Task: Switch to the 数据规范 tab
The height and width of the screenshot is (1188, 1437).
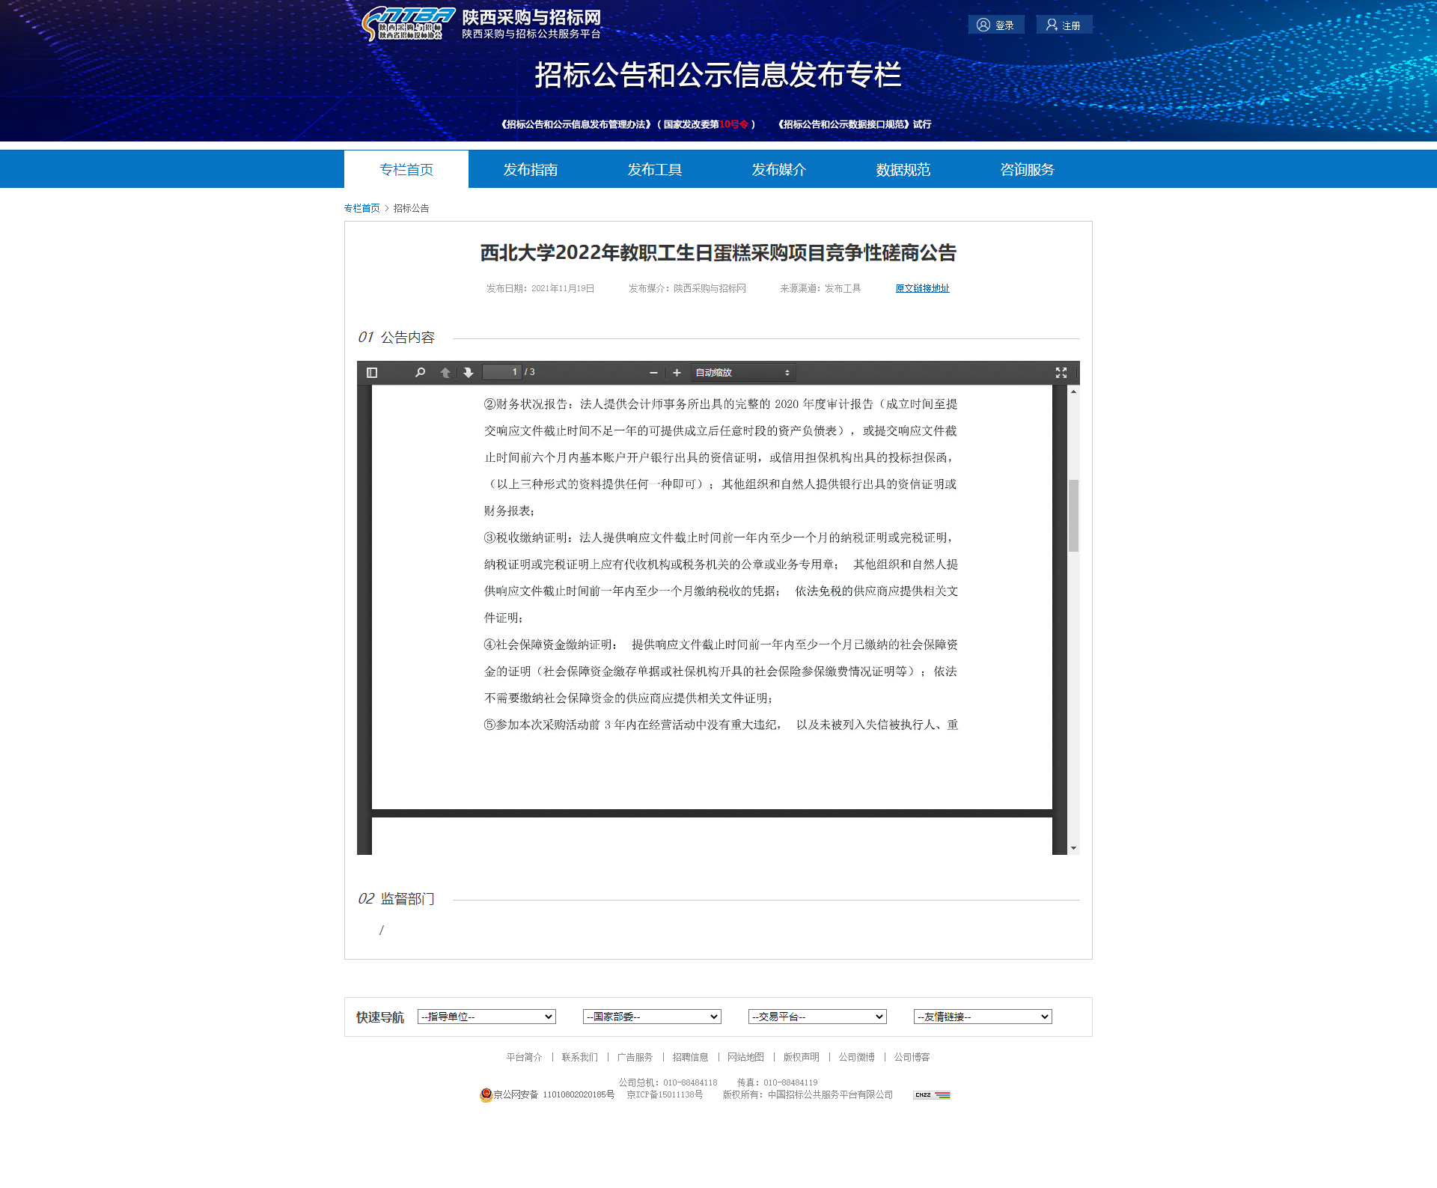Action: [x=903, y=170]
